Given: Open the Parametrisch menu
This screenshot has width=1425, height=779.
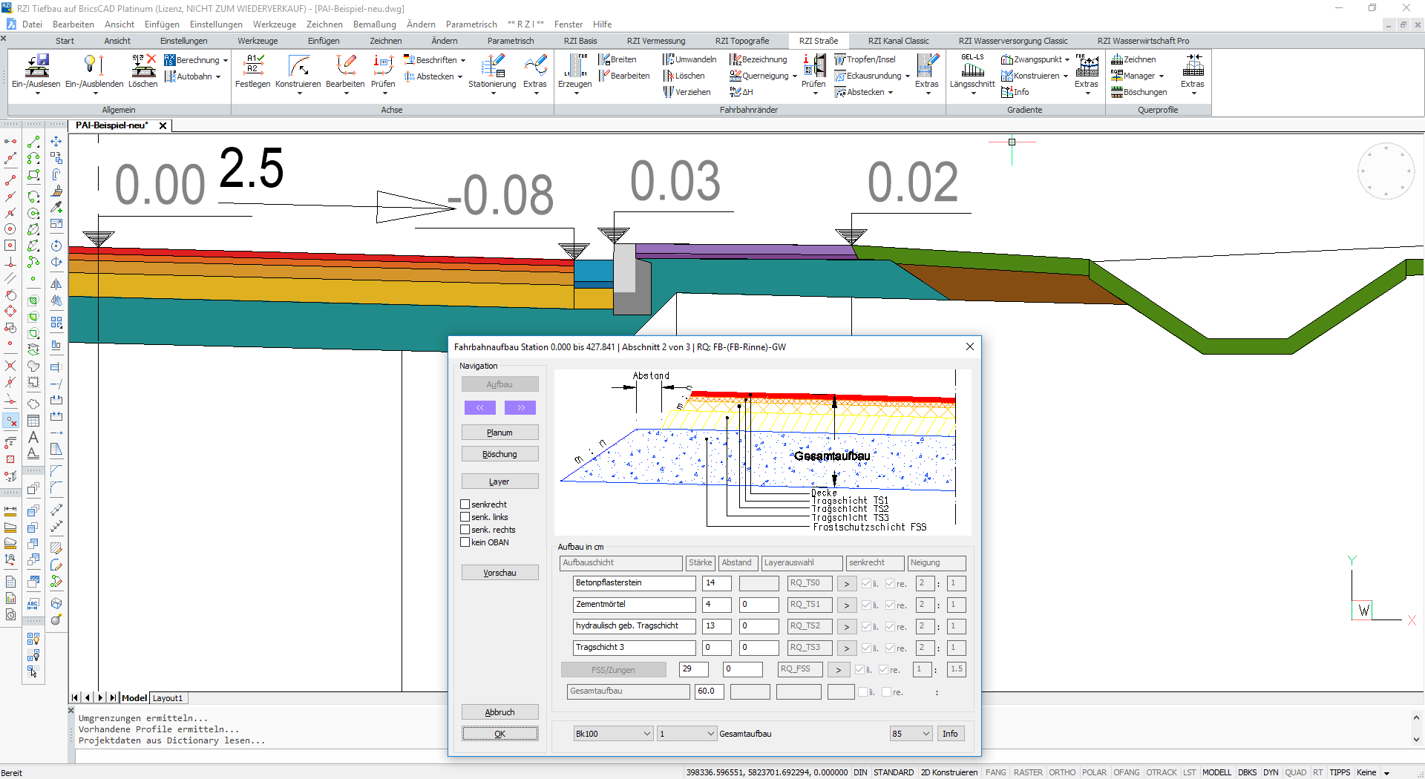Looking at the screenshot, I should (x=471, y=24).
